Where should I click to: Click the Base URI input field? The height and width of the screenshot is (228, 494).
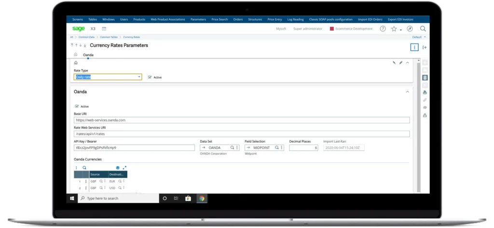pyautogui.click(x=242, y=120)
